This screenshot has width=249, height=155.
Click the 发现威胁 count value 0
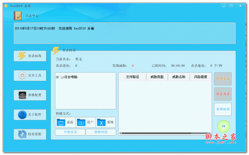click(x=133, y=65)
